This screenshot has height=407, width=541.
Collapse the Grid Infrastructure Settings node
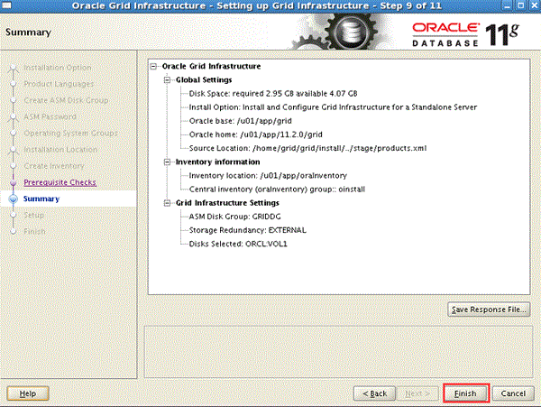pyautogui.click(x=168, y=203)
